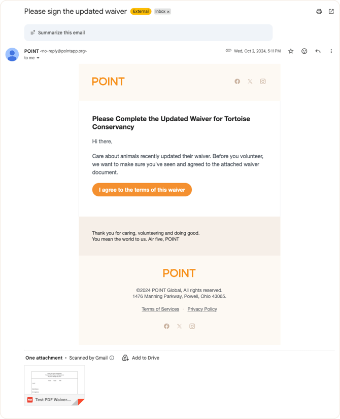The width and height of the screenshot is (340, 419).
Task: Open Instagram icon in the email header
Action: [263, 81]
